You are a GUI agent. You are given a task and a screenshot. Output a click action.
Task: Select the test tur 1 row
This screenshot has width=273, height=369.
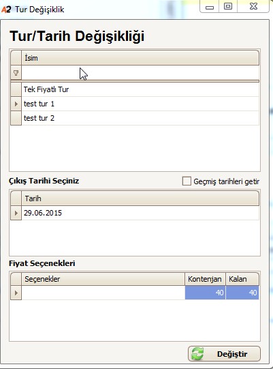click(140, 104)
